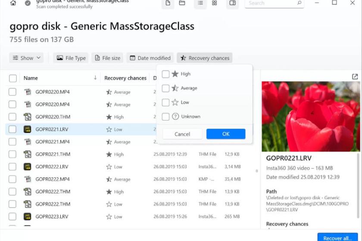This screenshot has width=362, height=241.
Task: Click the star icon of GOPR0223.LRV row
Action: [109, 216]
